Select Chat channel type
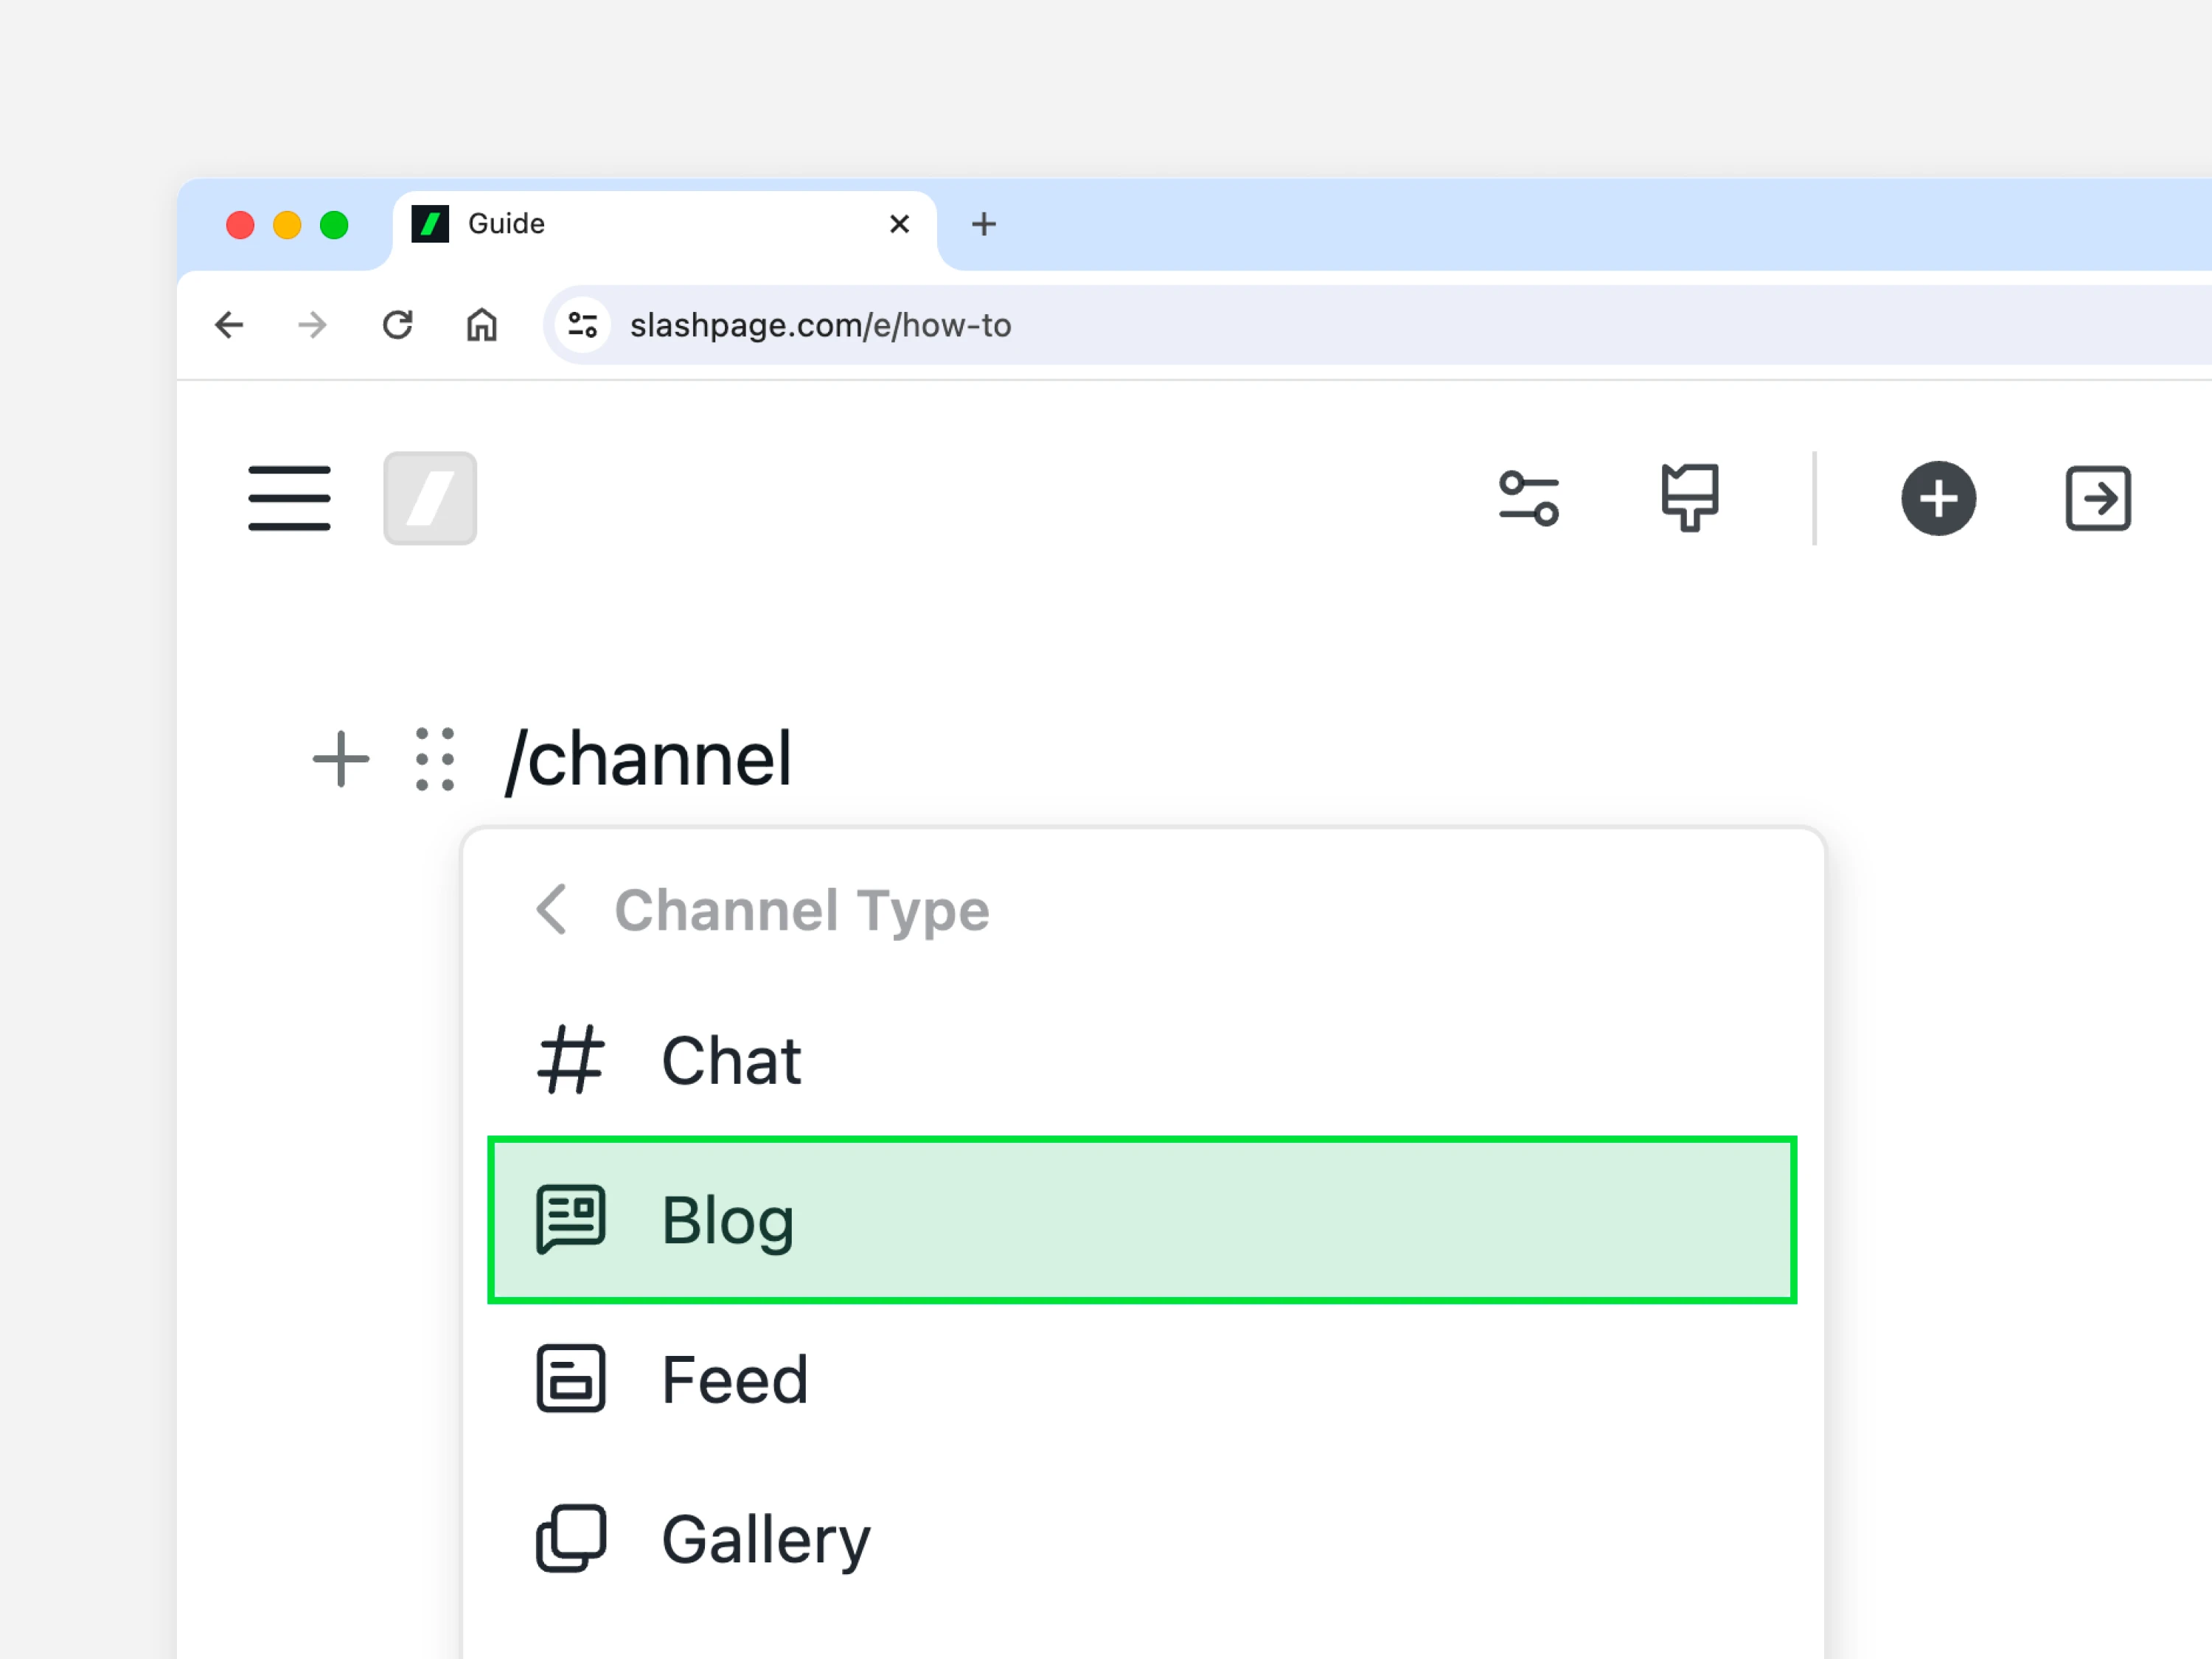The image size is (2212, 1659). [x=1142, y=1060]
